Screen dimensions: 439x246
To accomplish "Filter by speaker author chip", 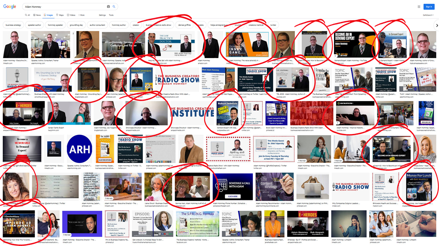I will click(35, 25).
